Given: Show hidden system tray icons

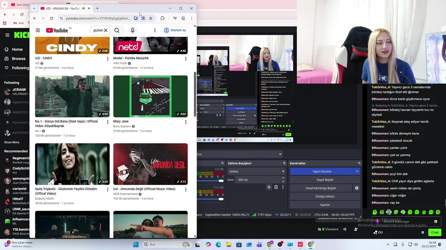Looking at the screenshot, I should point(388,244).
